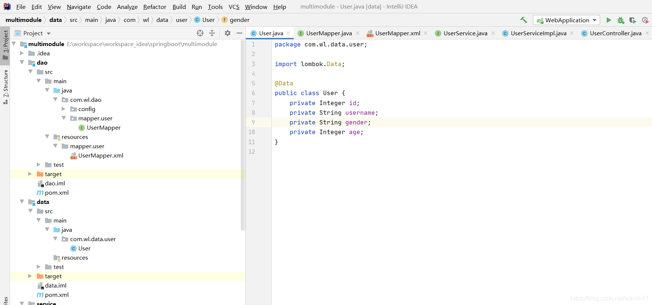The image size is (652, 305).
Task: Collapse the multimodule root node
Action: [14, 44]
